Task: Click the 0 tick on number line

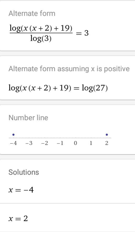Action: tap(75, 143)
